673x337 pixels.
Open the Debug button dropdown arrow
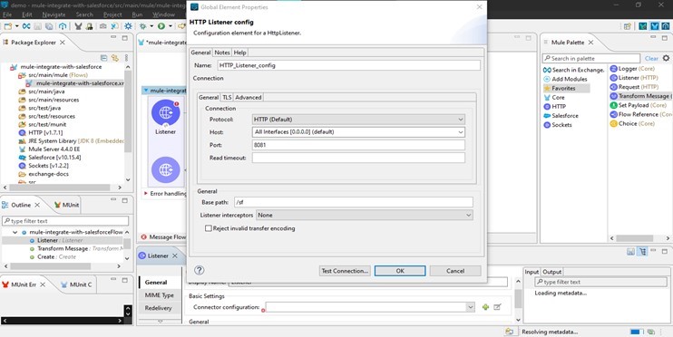pos(151,26)
